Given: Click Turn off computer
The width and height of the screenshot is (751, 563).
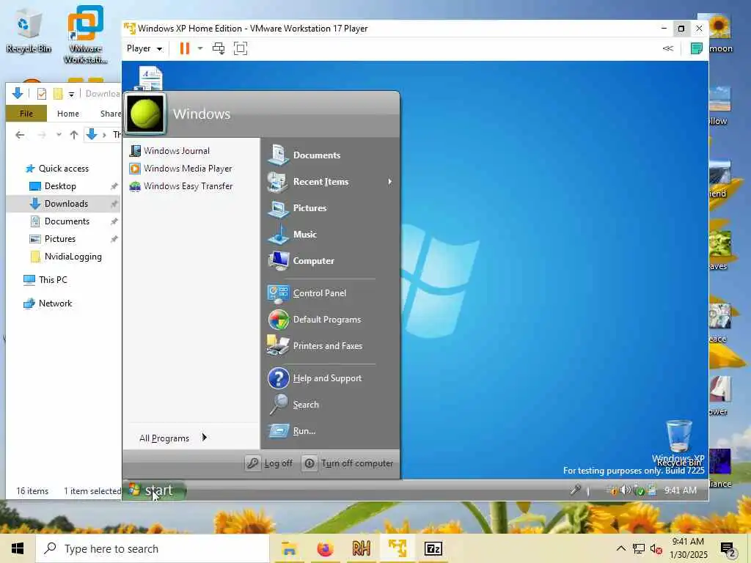Looking at the screenshot, I should coord(348,463).
